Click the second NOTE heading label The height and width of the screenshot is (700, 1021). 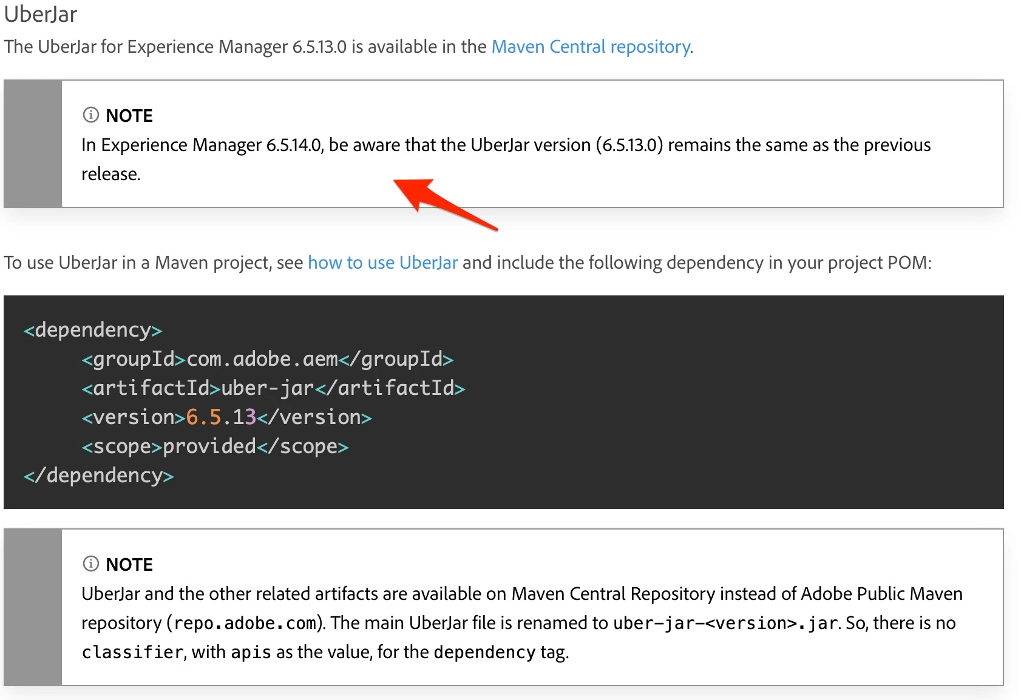[129, 564]
